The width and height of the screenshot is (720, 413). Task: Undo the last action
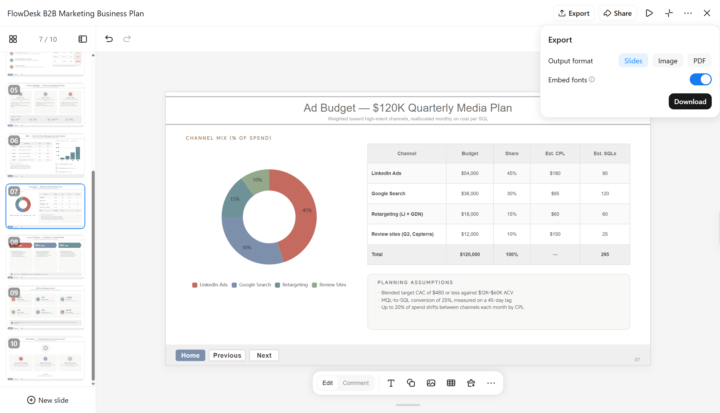pyautogui.click(x=109, y=39)
